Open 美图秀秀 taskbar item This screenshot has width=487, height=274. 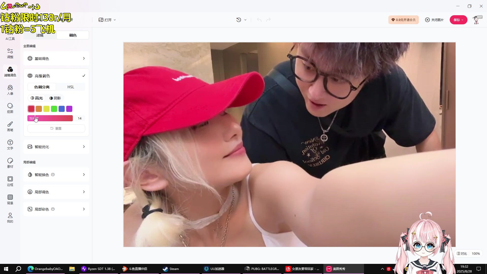(344, 269)
